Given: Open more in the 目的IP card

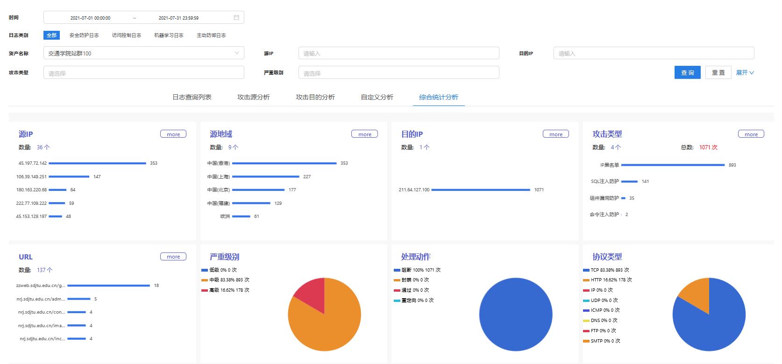Looking at the screenshot, I should [556, 134].
